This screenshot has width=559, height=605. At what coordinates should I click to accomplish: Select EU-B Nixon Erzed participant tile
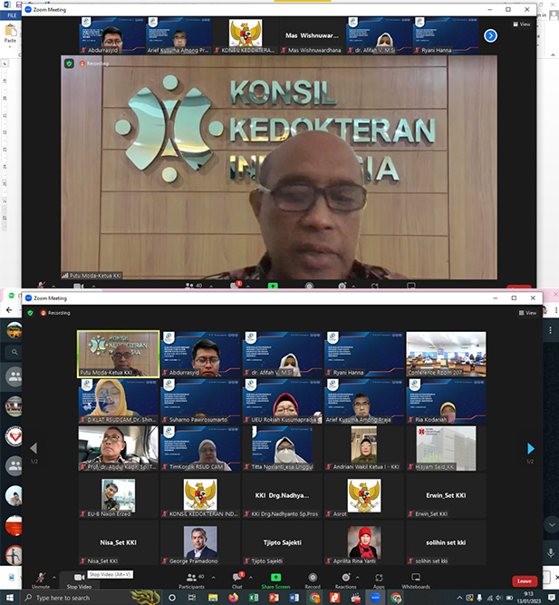coord(119,495)
